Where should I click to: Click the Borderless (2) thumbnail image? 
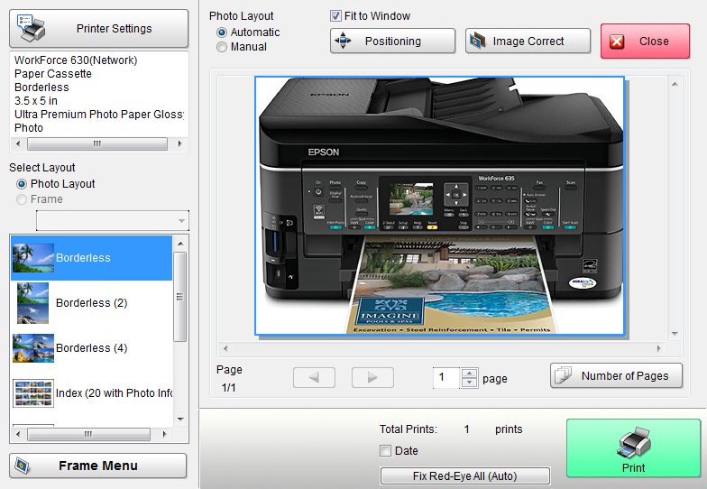coord(32,303)
